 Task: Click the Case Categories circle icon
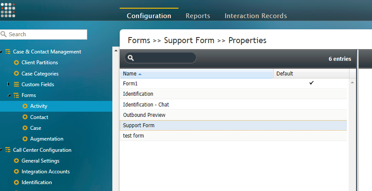pos(16,73)
